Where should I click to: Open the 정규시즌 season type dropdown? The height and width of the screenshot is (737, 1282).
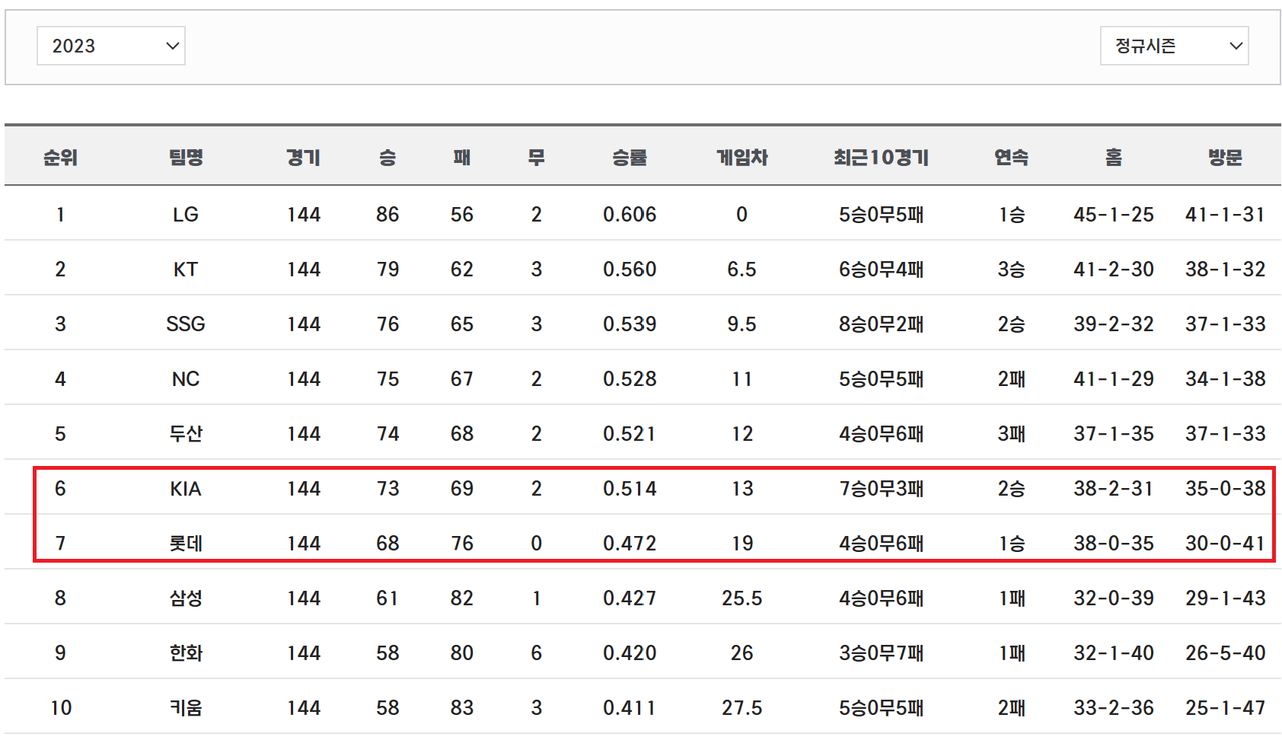[x=1174, y=46]
